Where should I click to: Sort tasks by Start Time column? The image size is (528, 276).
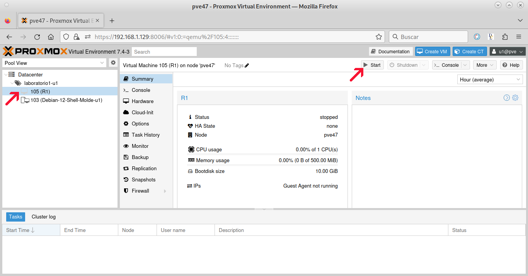click(x=31, y=230)
